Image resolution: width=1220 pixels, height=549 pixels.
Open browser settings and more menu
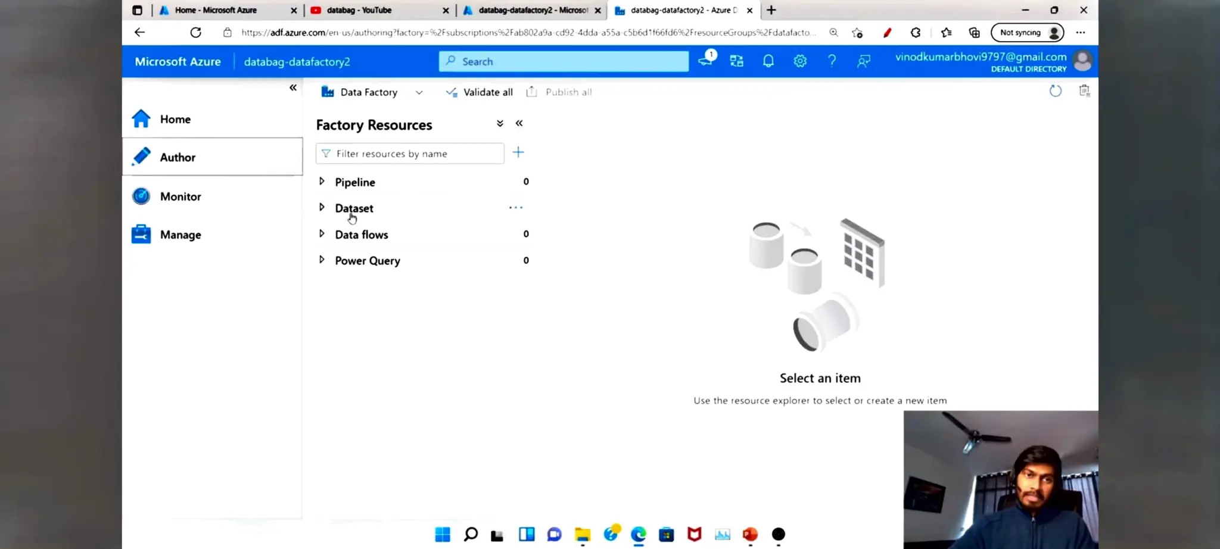(x=1081, y=33)
